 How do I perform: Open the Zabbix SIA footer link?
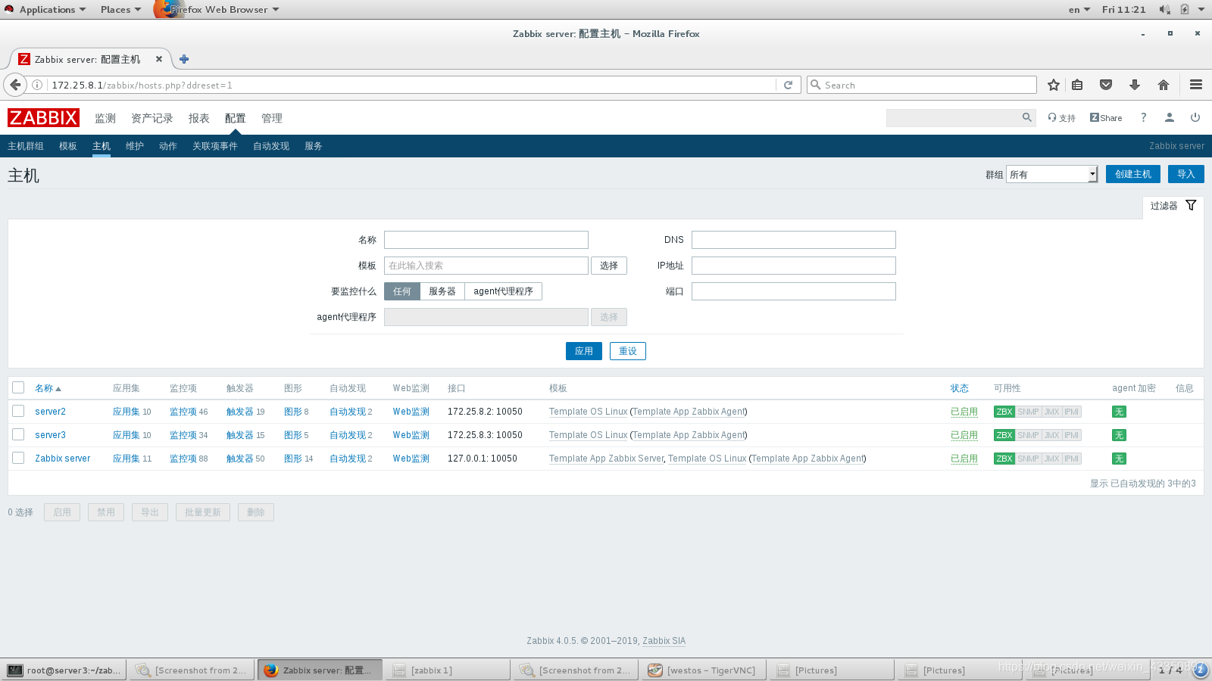[x=664, y=641]
